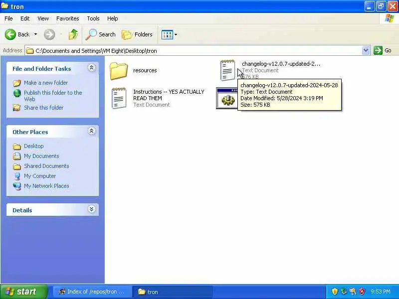Click the Up one level folder icon
399x299 pixels.
73,34
